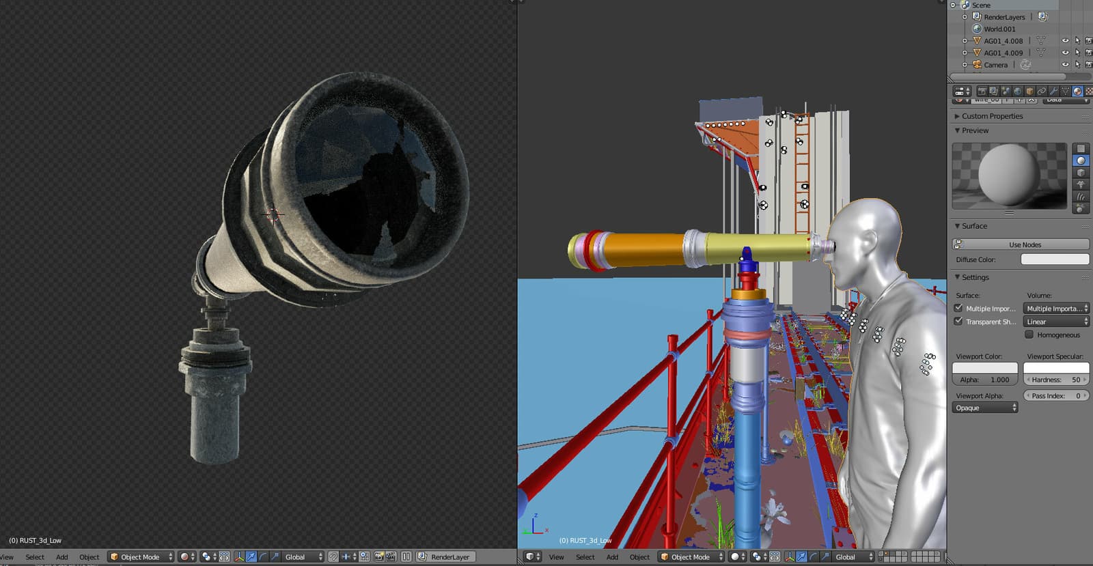
Task: Open the Select menu in left viewport
Action: [35, 557]
